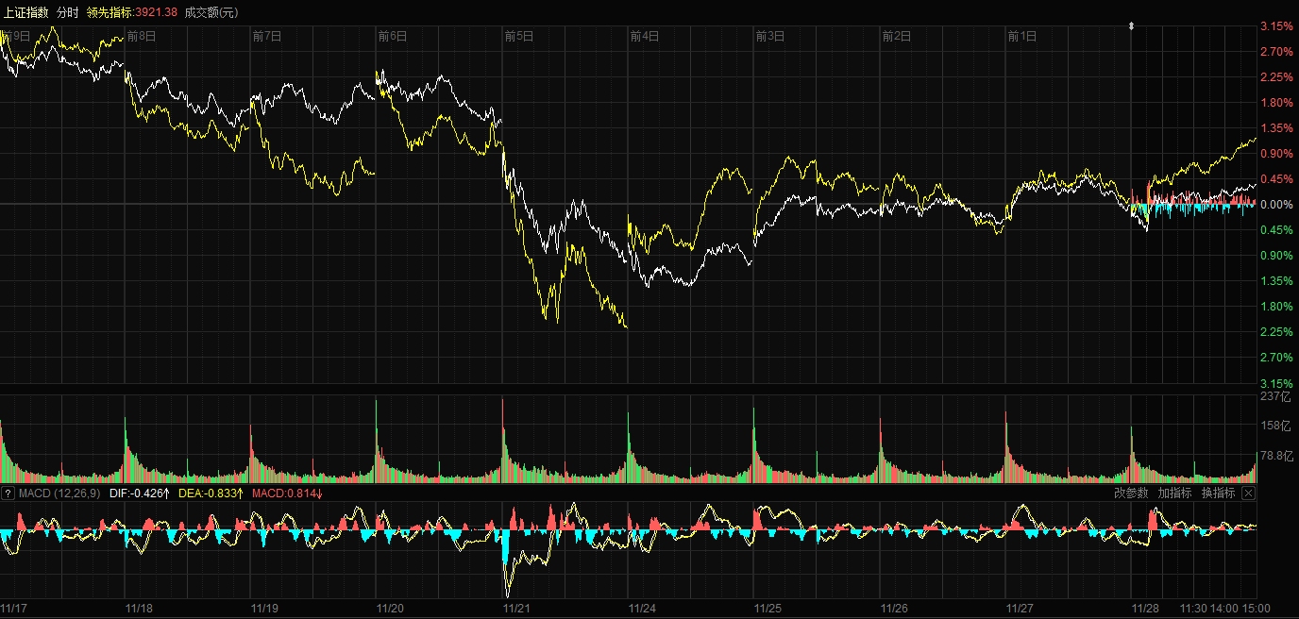This screenshot has width=1299, height=619.
Task: Click the MACD (12,26,9) indicator label
Action: (59, 494)
